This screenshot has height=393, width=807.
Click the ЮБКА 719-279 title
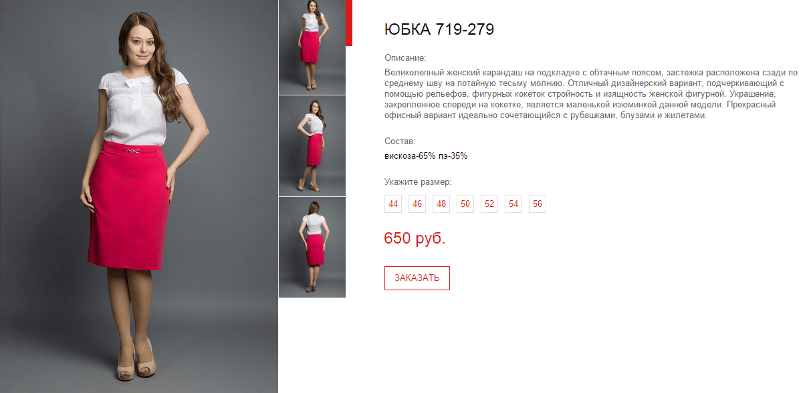(439, 29)
